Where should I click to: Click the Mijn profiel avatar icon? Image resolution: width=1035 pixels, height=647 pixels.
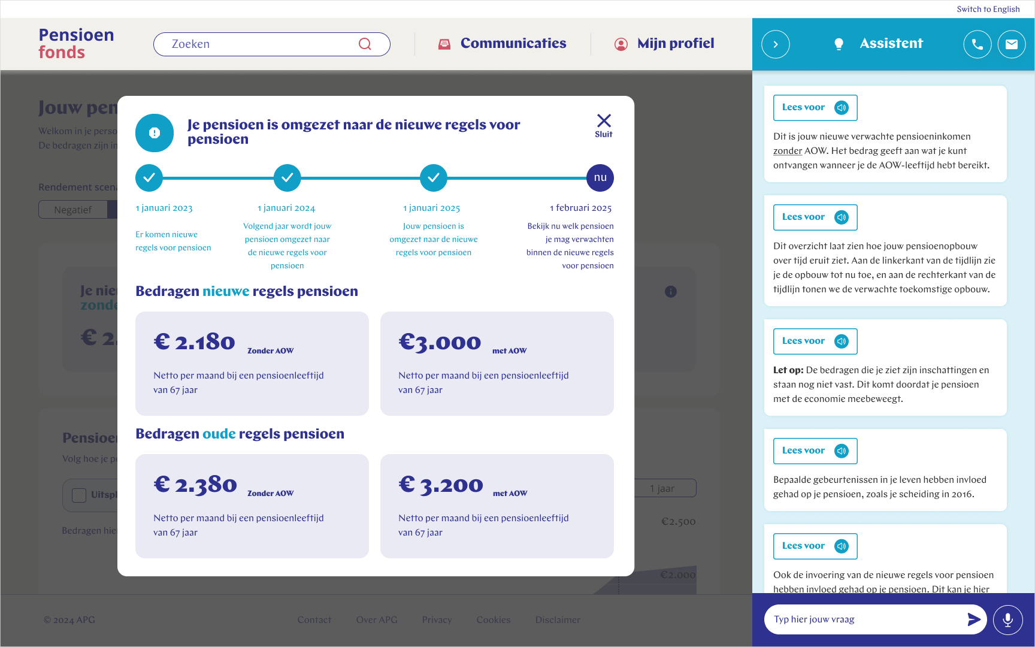click(621, 44)
